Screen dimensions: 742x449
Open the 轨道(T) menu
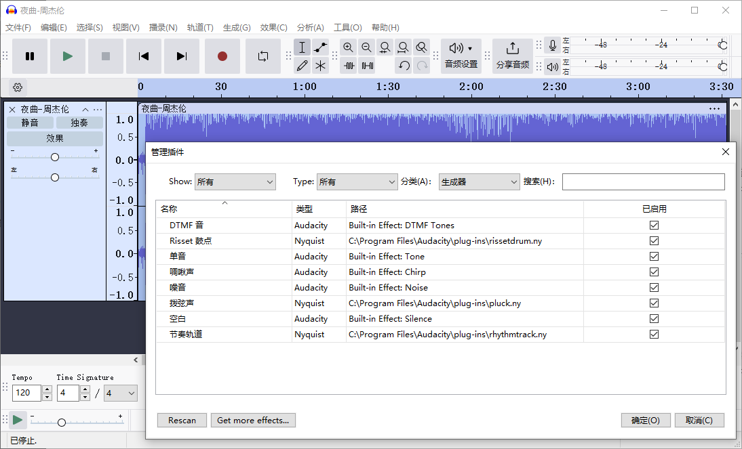(200, 28)
